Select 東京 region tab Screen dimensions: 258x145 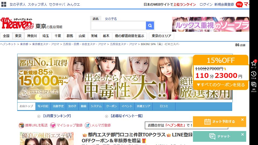pyautogui.click(x=18, y=36)
